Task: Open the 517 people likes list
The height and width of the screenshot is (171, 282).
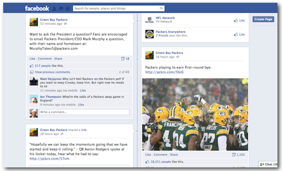Action: click(x=43, y=66)
